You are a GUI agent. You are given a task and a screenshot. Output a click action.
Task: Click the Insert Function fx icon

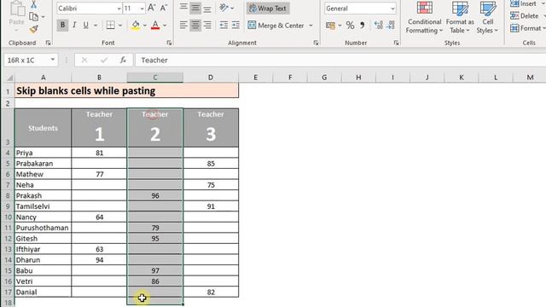pyautogui.click(x=123, y=61)
